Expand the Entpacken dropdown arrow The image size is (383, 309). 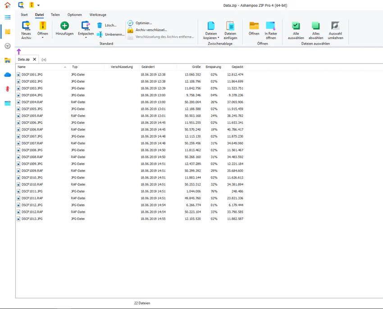pos(86,38)
